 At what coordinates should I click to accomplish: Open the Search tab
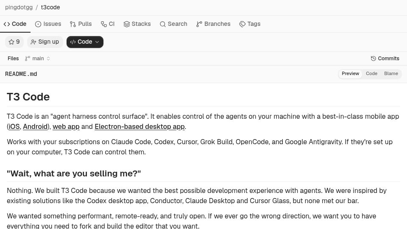pyautogui.click(x=173, y=24)
